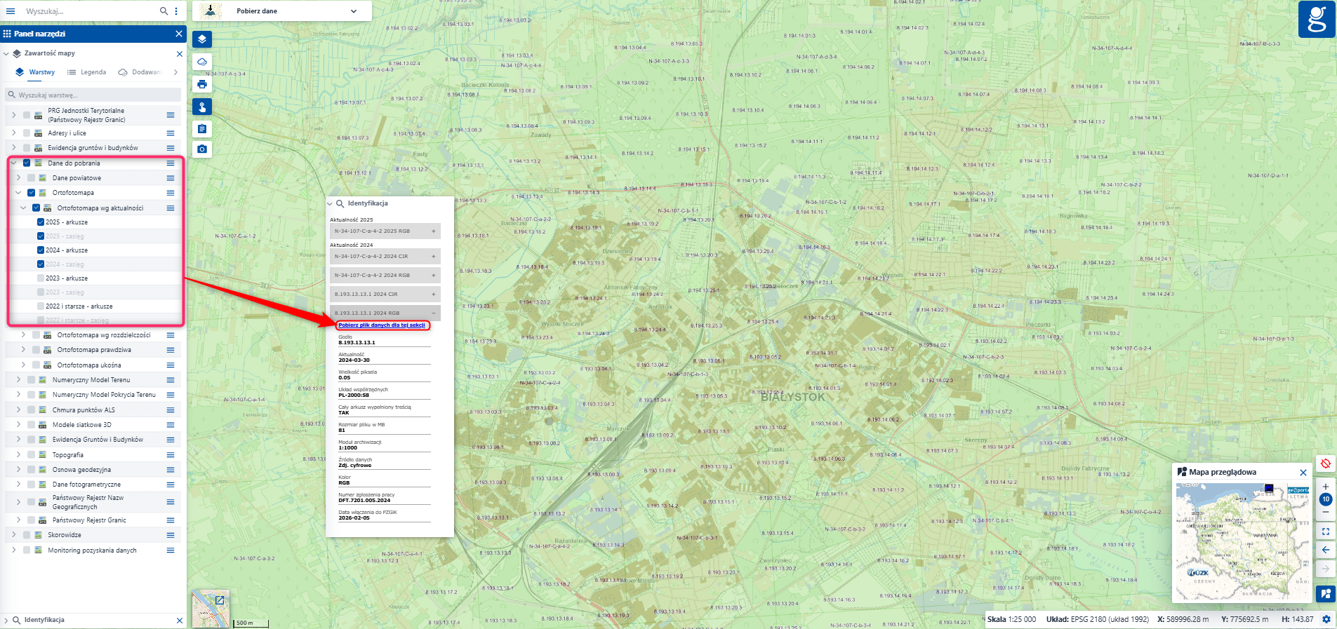1337x629 pixels.
Task: Open the Pobierz dane dropdown
Action: coord(353,11)
